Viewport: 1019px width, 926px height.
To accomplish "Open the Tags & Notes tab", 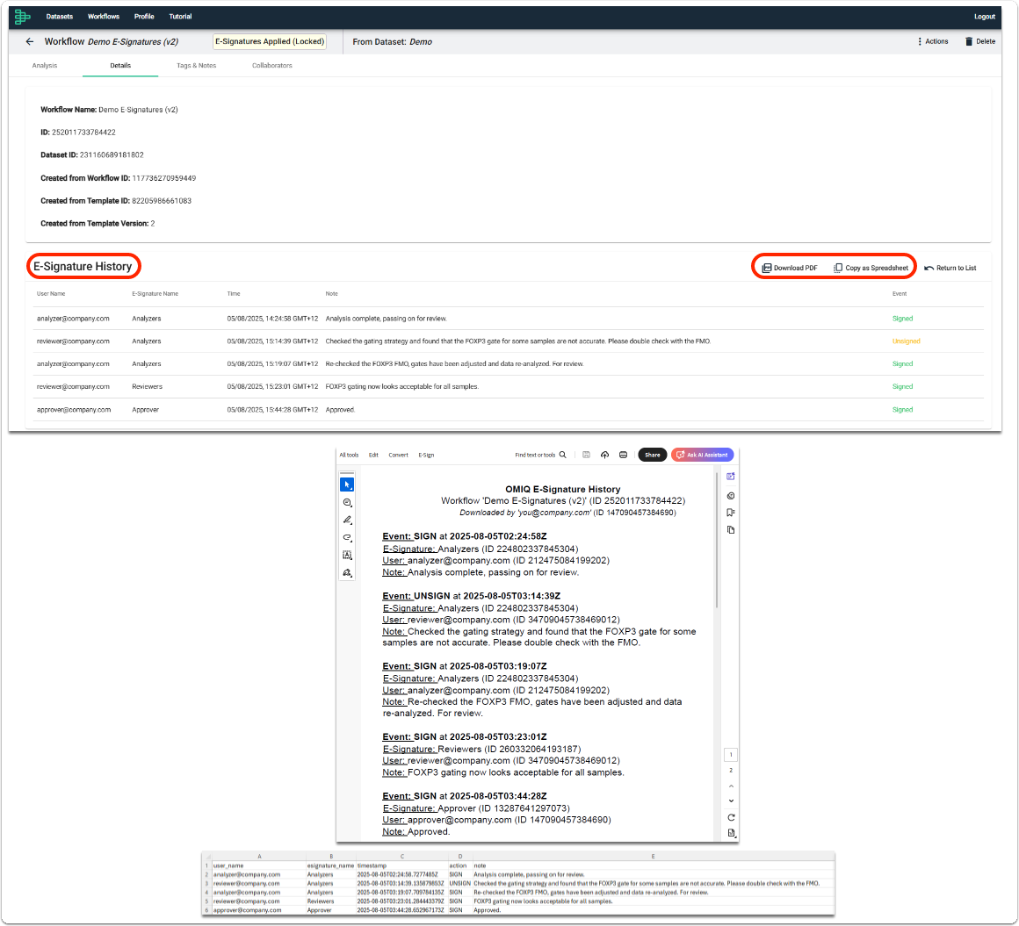I will coord(196,66).
